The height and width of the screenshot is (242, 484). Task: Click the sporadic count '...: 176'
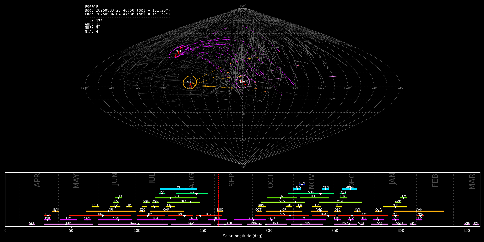coord(94,21)
